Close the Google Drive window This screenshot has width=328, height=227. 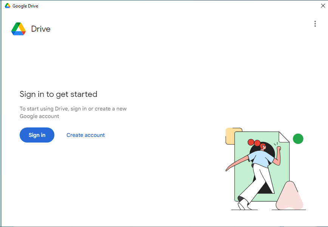323,6
